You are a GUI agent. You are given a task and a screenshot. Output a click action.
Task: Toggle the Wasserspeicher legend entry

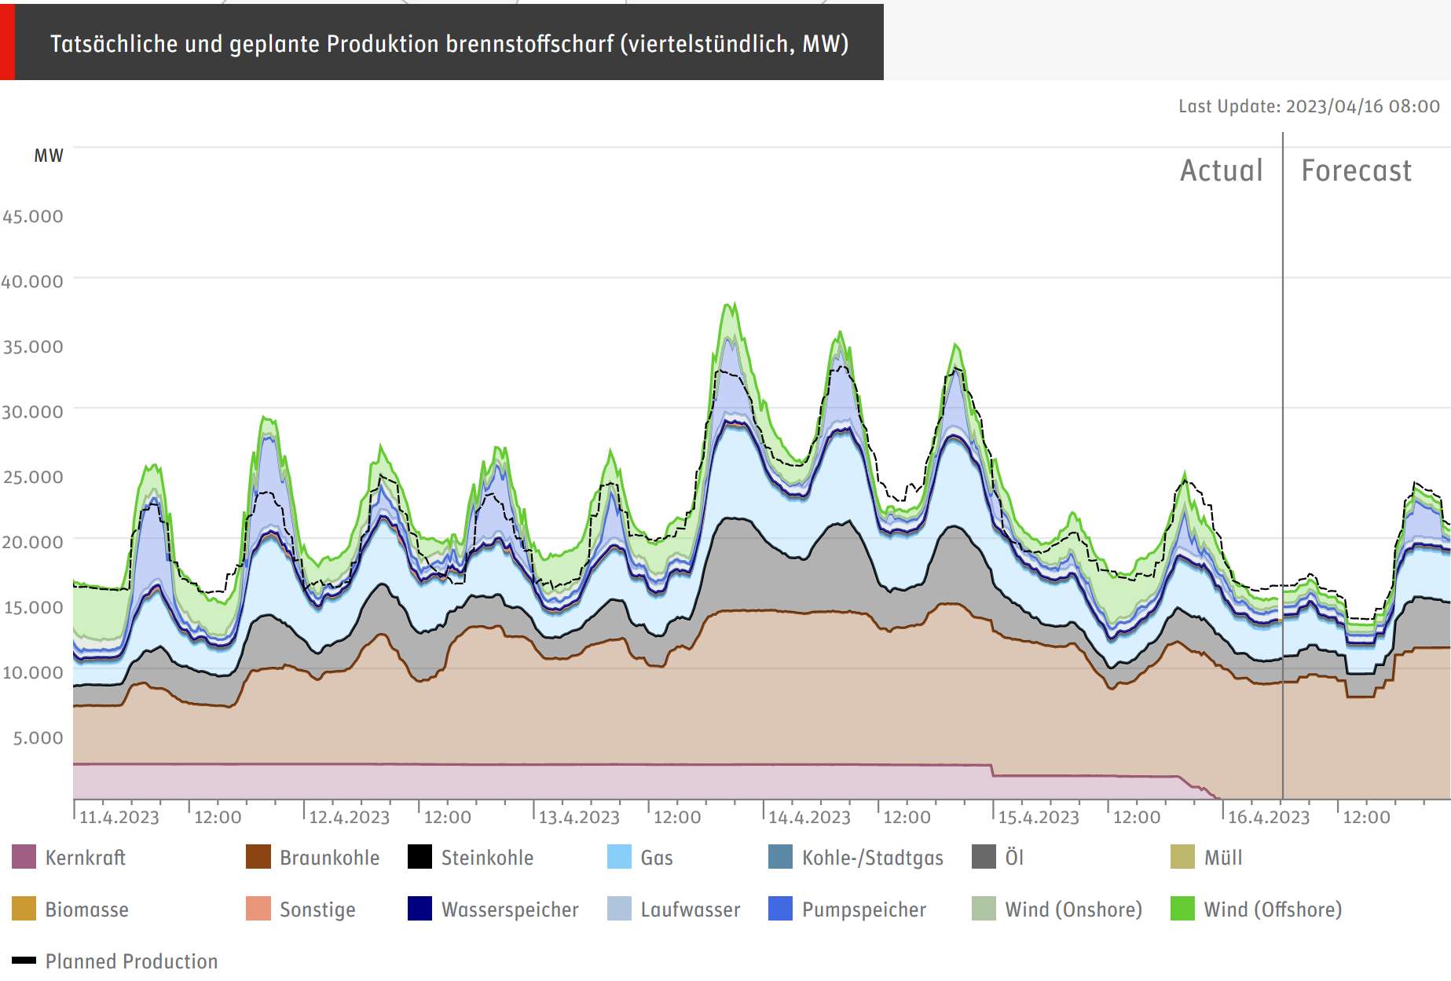(x=493, y=909)
